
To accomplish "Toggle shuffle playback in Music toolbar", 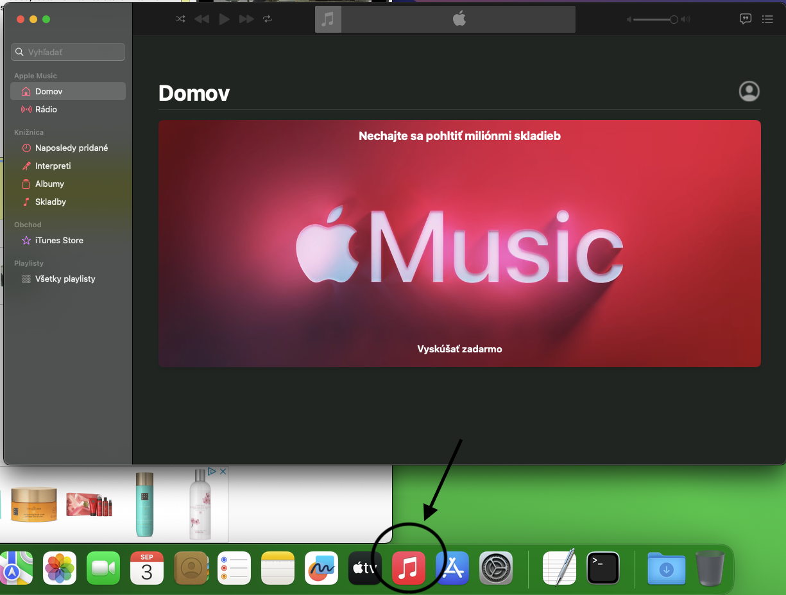I will [x=180, y=19].
